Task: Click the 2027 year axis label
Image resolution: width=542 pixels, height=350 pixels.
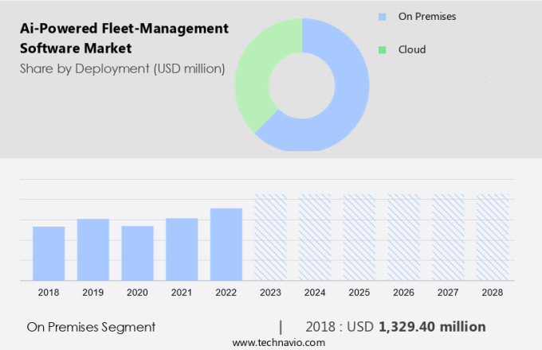Action: coord(448,293)
